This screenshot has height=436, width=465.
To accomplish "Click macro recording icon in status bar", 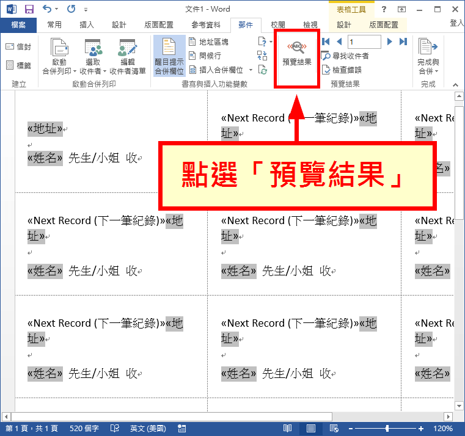I will [182, 428].
